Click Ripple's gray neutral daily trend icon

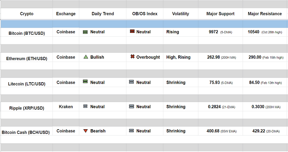pos(85,106)
